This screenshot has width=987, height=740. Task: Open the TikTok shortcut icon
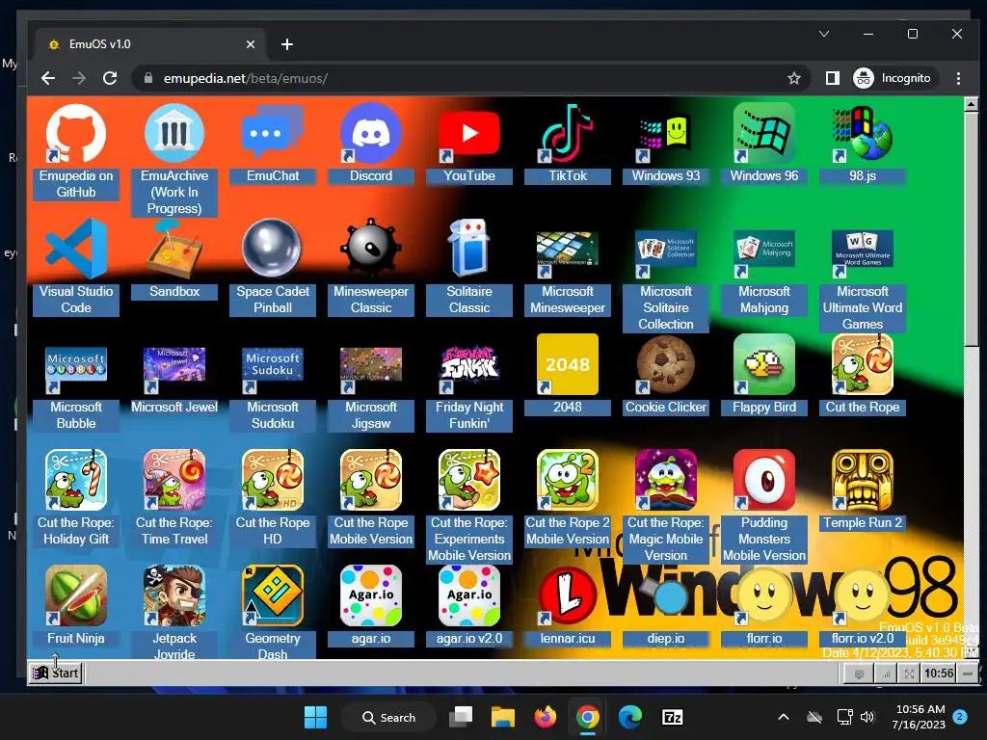click(567, 133)
